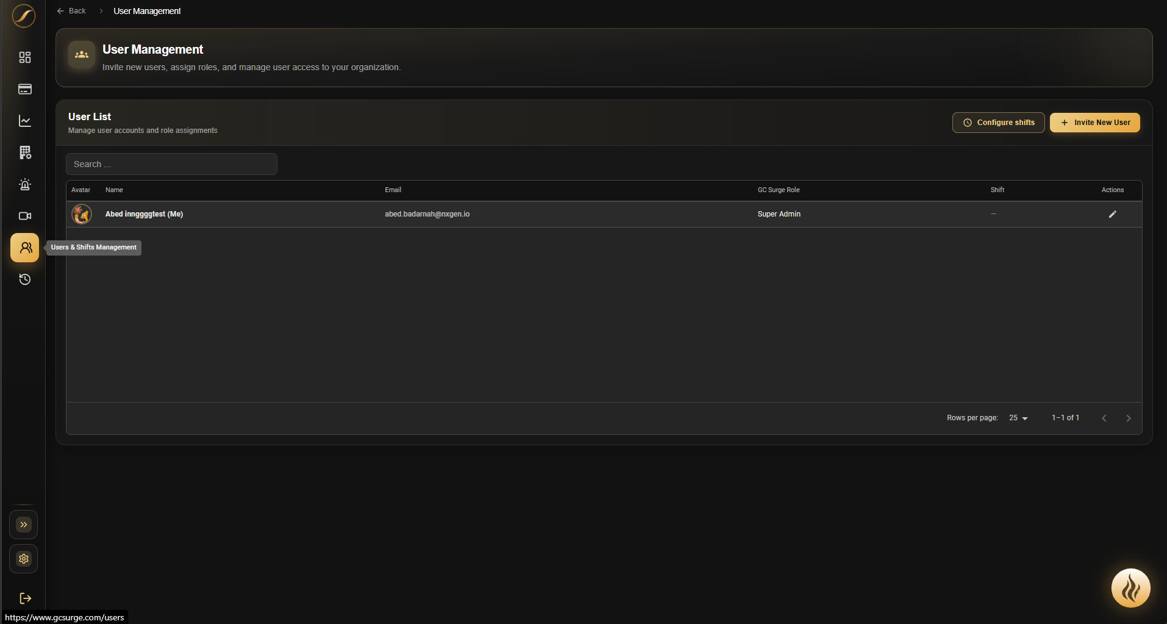Screen dimensions: 1167x624
Task: Click Abed innggggtest avatar thumbnail
Action: [x=82, y=214]
